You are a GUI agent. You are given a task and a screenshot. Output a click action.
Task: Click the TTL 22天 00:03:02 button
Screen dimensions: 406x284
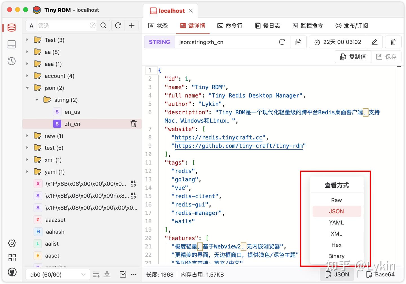click(x=337, y=42)
